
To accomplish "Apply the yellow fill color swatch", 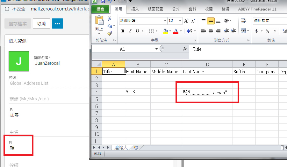I will (165, 31).
